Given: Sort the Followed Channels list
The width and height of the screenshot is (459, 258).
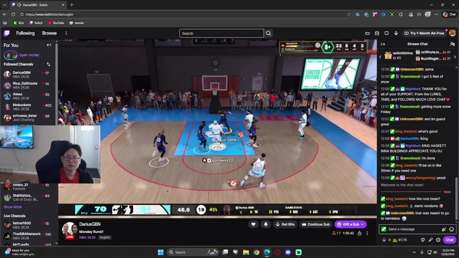Looking at the screenshot, I should point(48,64).
